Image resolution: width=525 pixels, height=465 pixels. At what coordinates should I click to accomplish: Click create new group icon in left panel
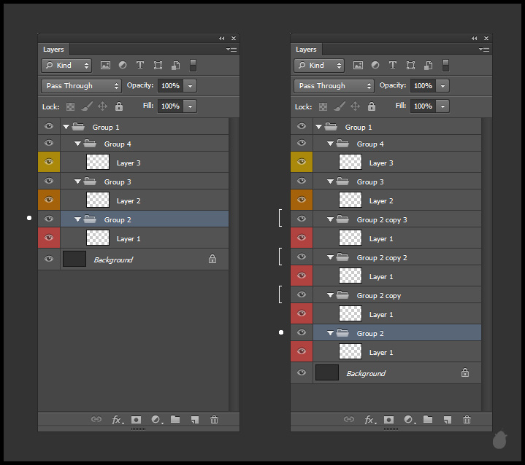pos(175,420)
